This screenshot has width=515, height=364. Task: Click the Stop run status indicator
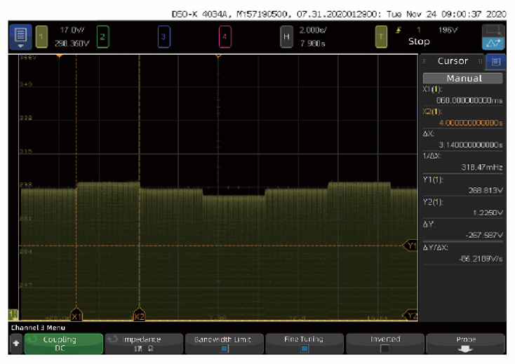point(419,41)
